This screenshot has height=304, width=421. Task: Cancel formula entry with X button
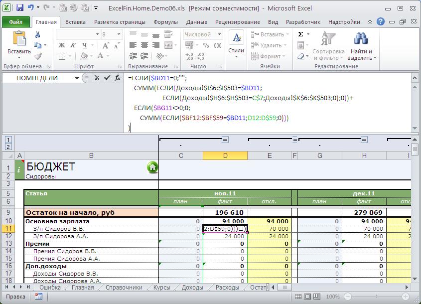(97, 78)
